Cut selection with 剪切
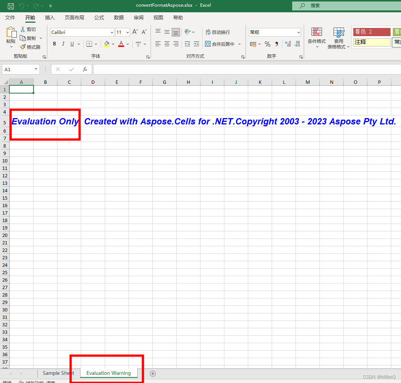Image resolution: width=401 pixels, height=383 pixels. 28,29
